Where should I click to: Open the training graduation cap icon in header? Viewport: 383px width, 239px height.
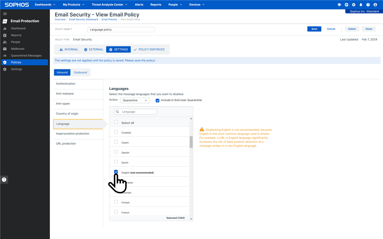click(339, 5)
